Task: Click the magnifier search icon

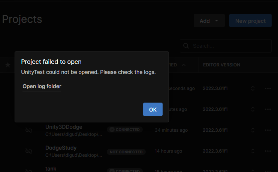Action: 186,46
